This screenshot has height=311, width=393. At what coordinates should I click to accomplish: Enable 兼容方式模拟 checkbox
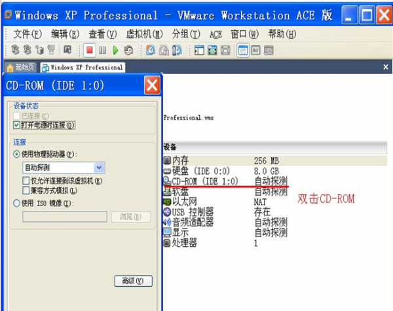(x=26, y=191)
